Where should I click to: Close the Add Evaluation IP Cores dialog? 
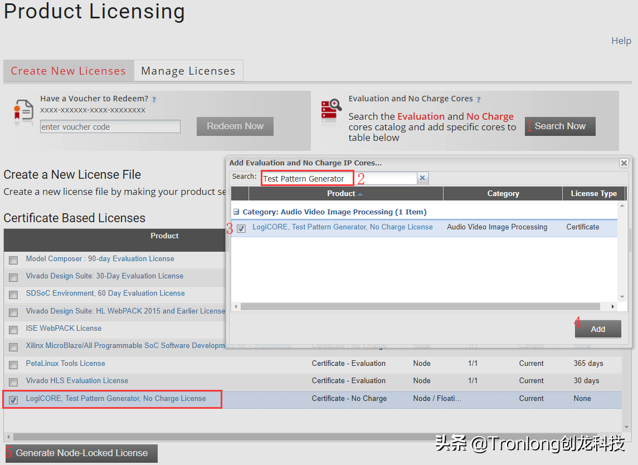(x=624, y=163)
